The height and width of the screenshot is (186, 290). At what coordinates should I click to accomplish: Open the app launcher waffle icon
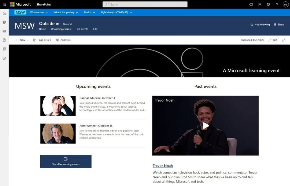[4, 4]
